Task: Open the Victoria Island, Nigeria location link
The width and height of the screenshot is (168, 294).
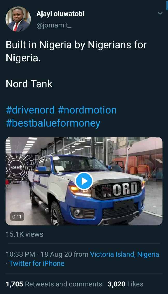Action: (125, 254)
